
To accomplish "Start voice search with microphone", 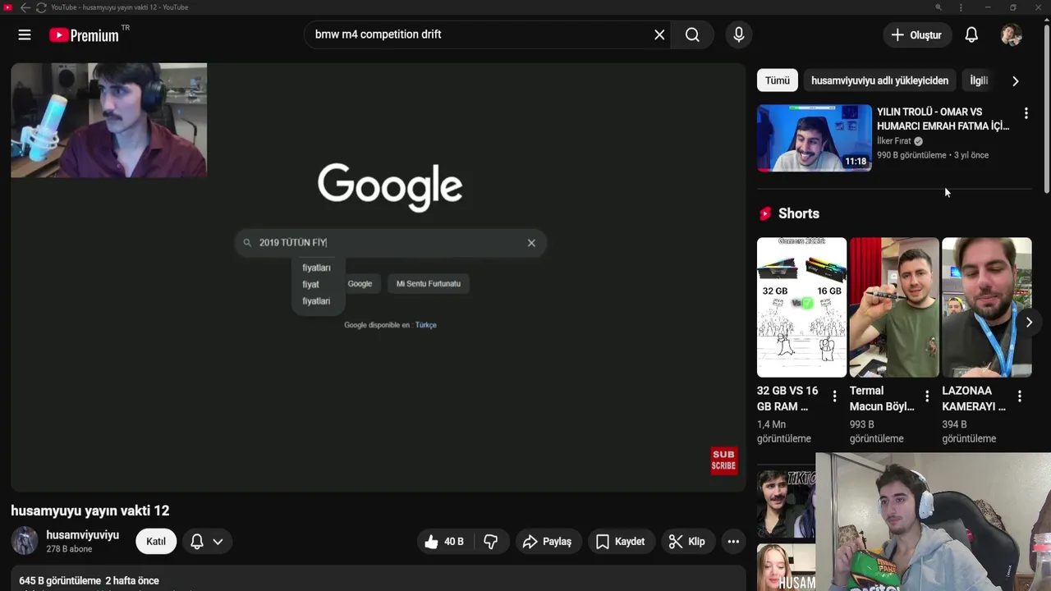I will tap(739, 34).
